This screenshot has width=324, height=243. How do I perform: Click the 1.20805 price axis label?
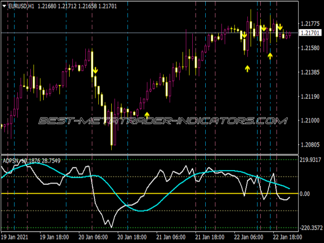(x=310, y=145)
